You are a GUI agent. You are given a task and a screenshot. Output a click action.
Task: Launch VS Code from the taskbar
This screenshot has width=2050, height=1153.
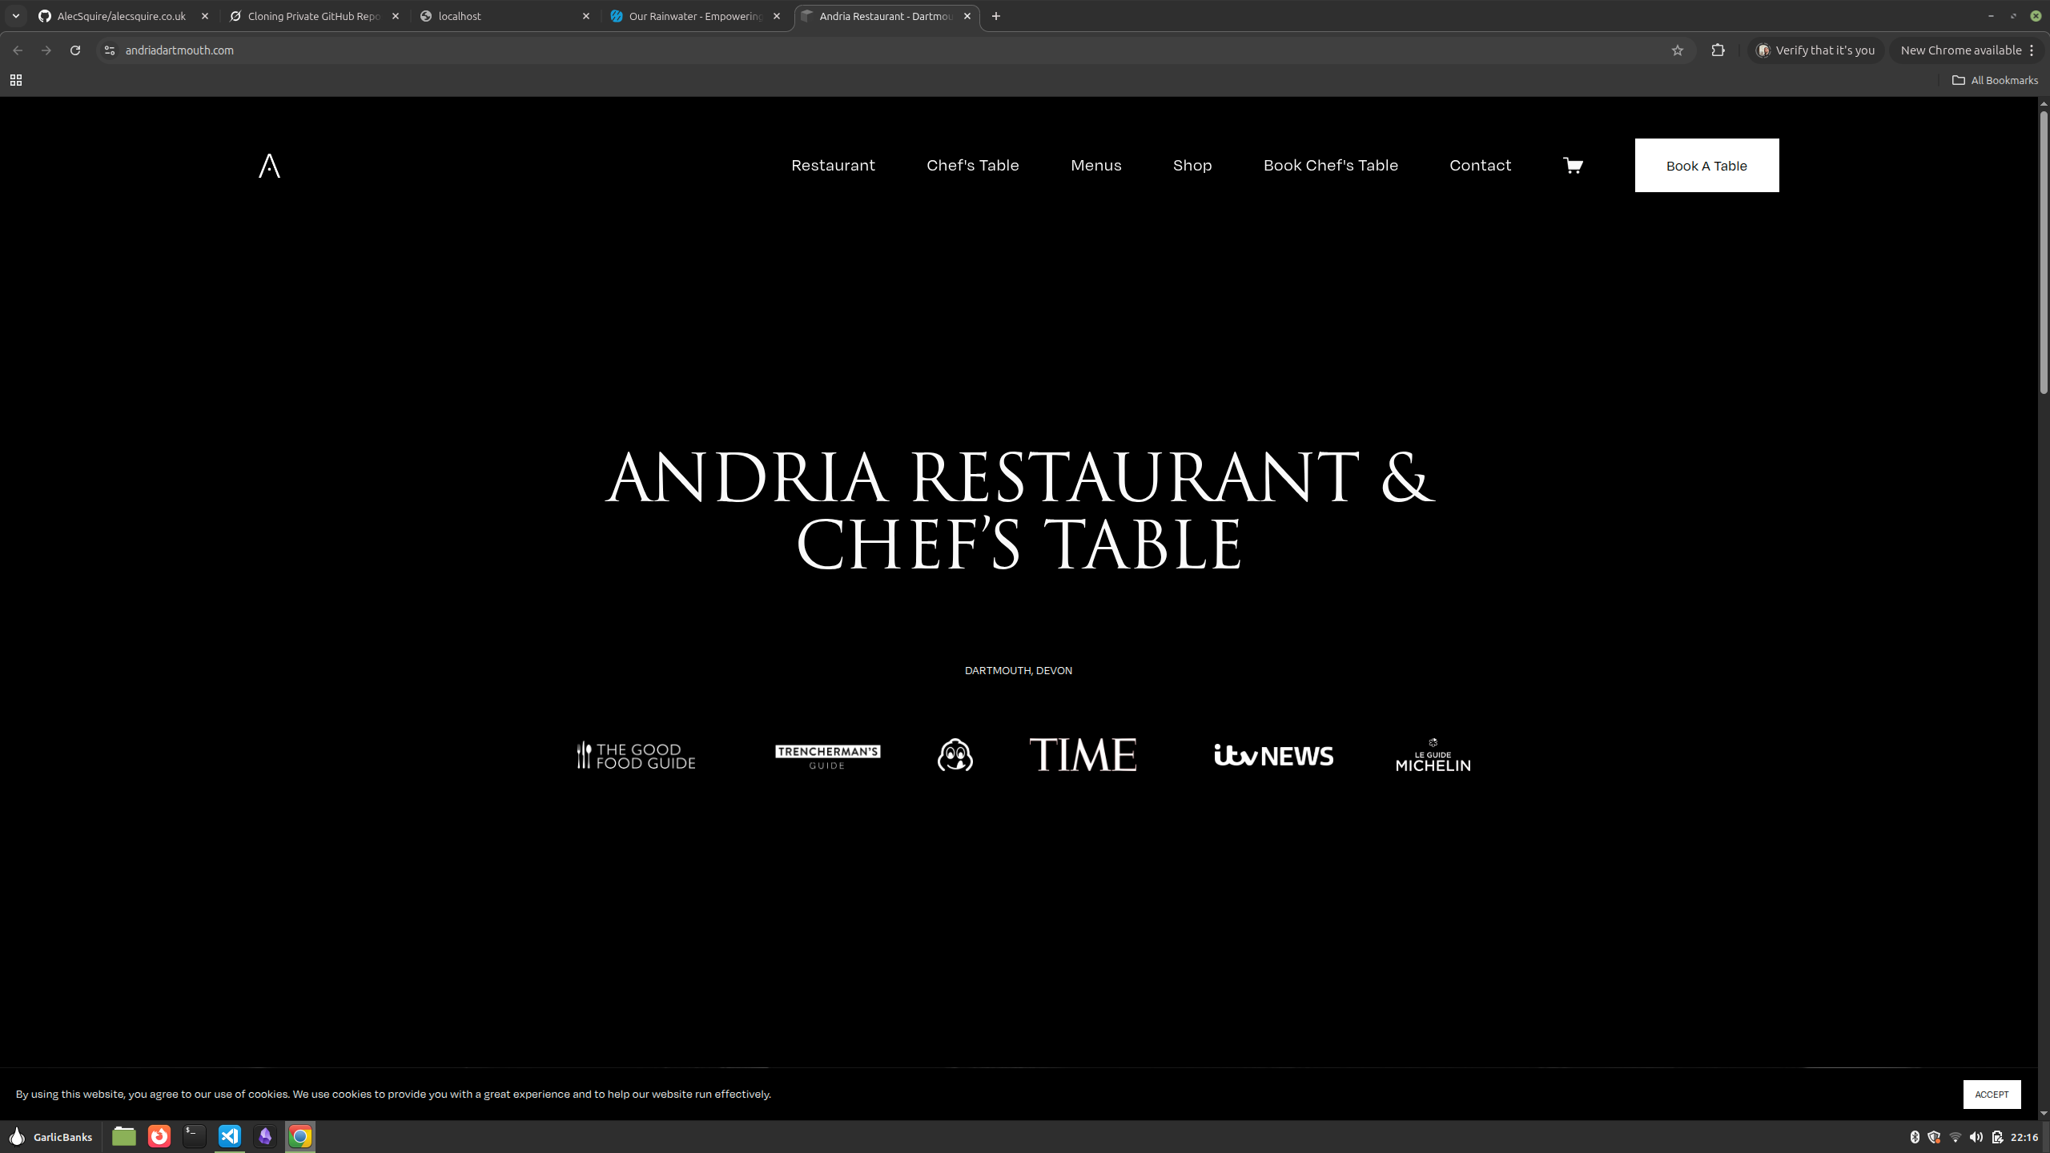click(230, 1136)
